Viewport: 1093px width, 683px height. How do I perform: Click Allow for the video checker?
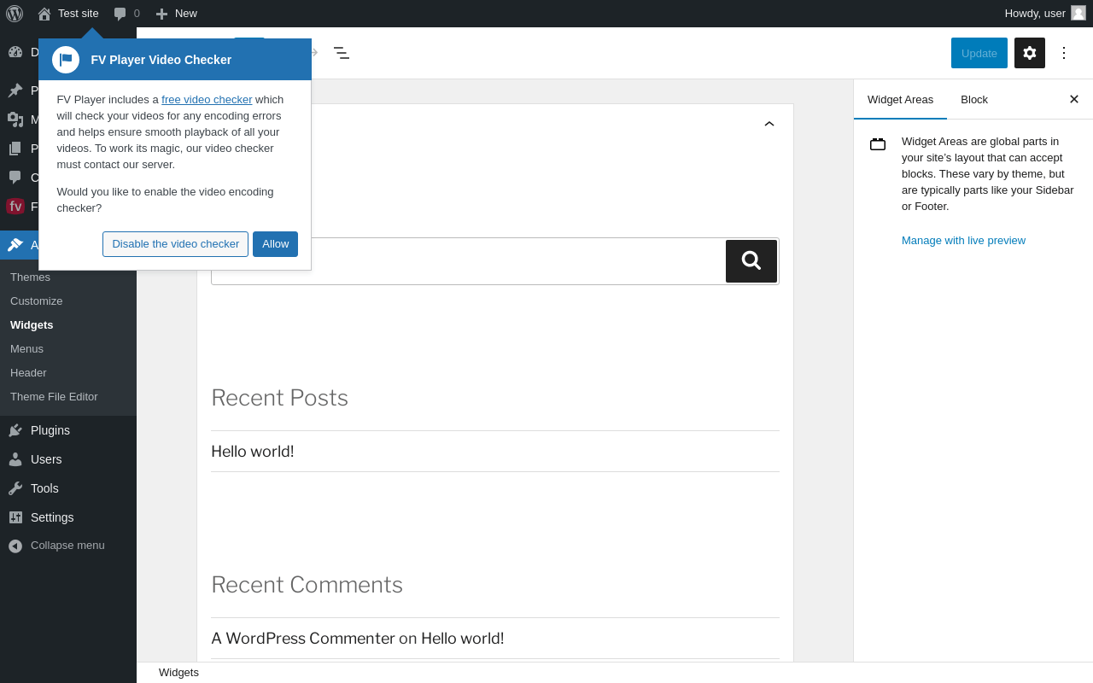click(275, 244)
